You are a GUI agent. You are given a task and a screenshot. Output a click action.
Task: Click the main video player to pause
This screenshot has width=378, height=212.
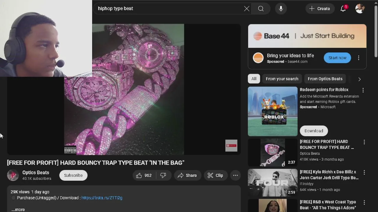124,89
